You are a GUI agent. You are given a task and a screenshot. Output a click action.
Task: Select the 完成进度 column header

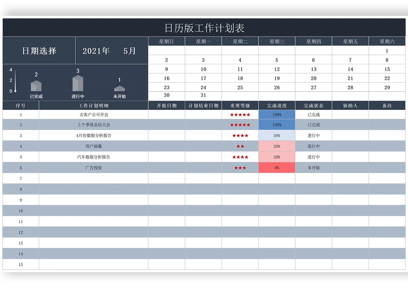click(x=277, y=106)
